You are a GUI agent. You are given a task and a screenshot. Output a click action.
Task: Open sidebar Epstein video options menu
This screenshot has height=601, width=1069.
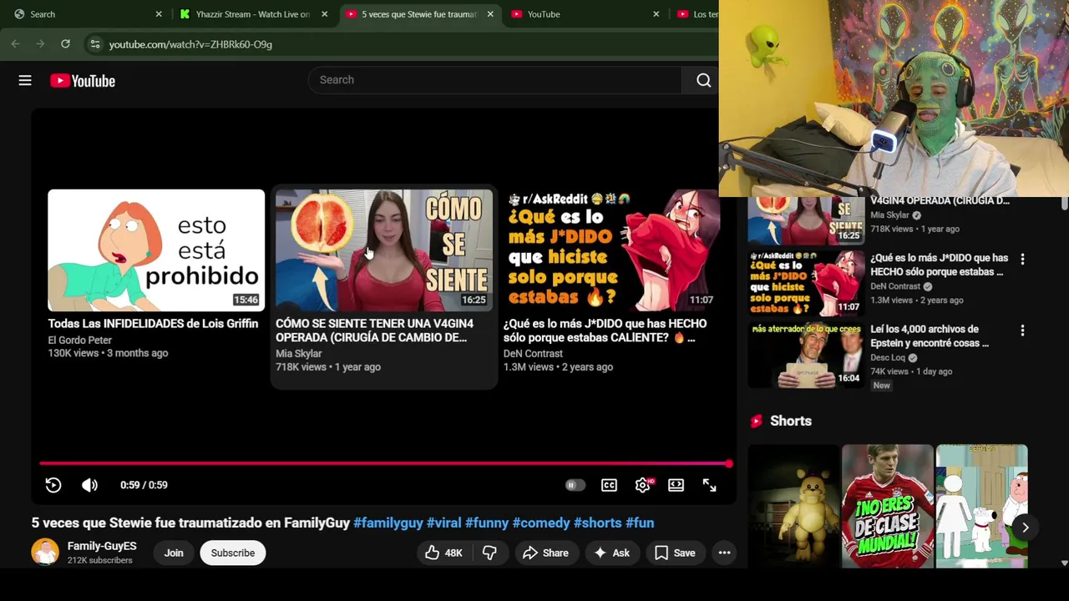(x=1022, y=331)
